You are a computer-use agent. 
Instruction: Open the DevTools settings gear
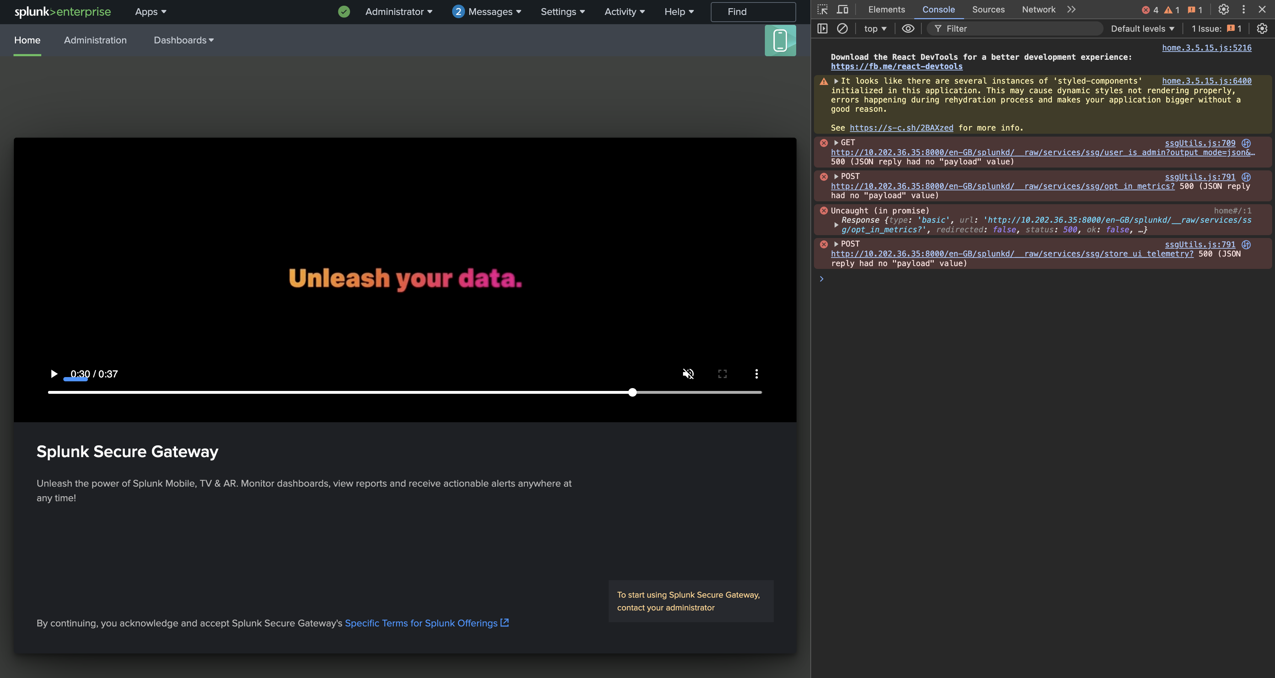pos(1223,9)
